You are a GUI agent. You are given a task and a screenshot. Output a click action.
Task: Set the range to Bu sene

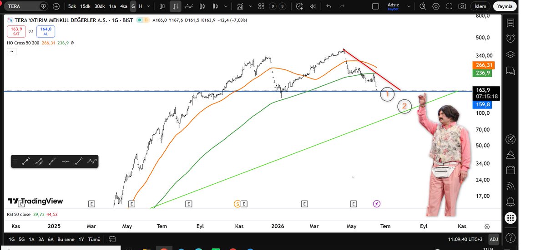pos(66,239)
